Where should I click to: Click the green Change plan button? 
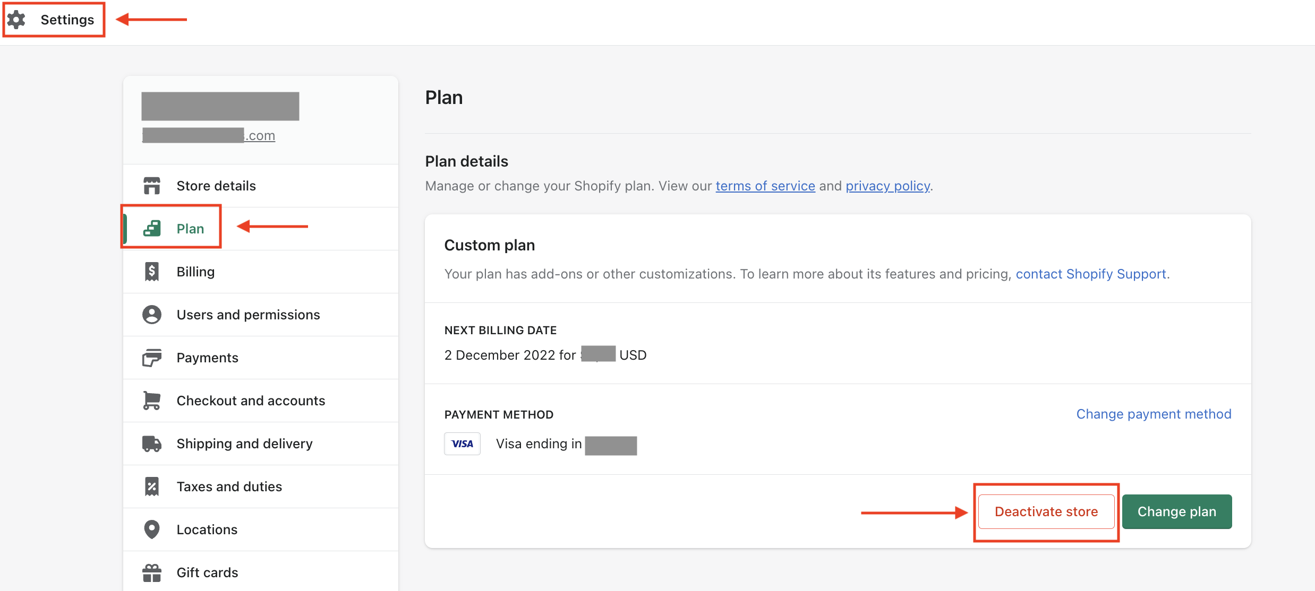[1177, 511]
